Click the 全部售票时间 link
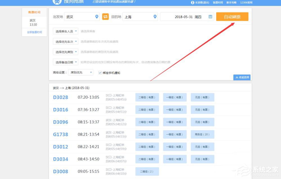 pos(34,32)
